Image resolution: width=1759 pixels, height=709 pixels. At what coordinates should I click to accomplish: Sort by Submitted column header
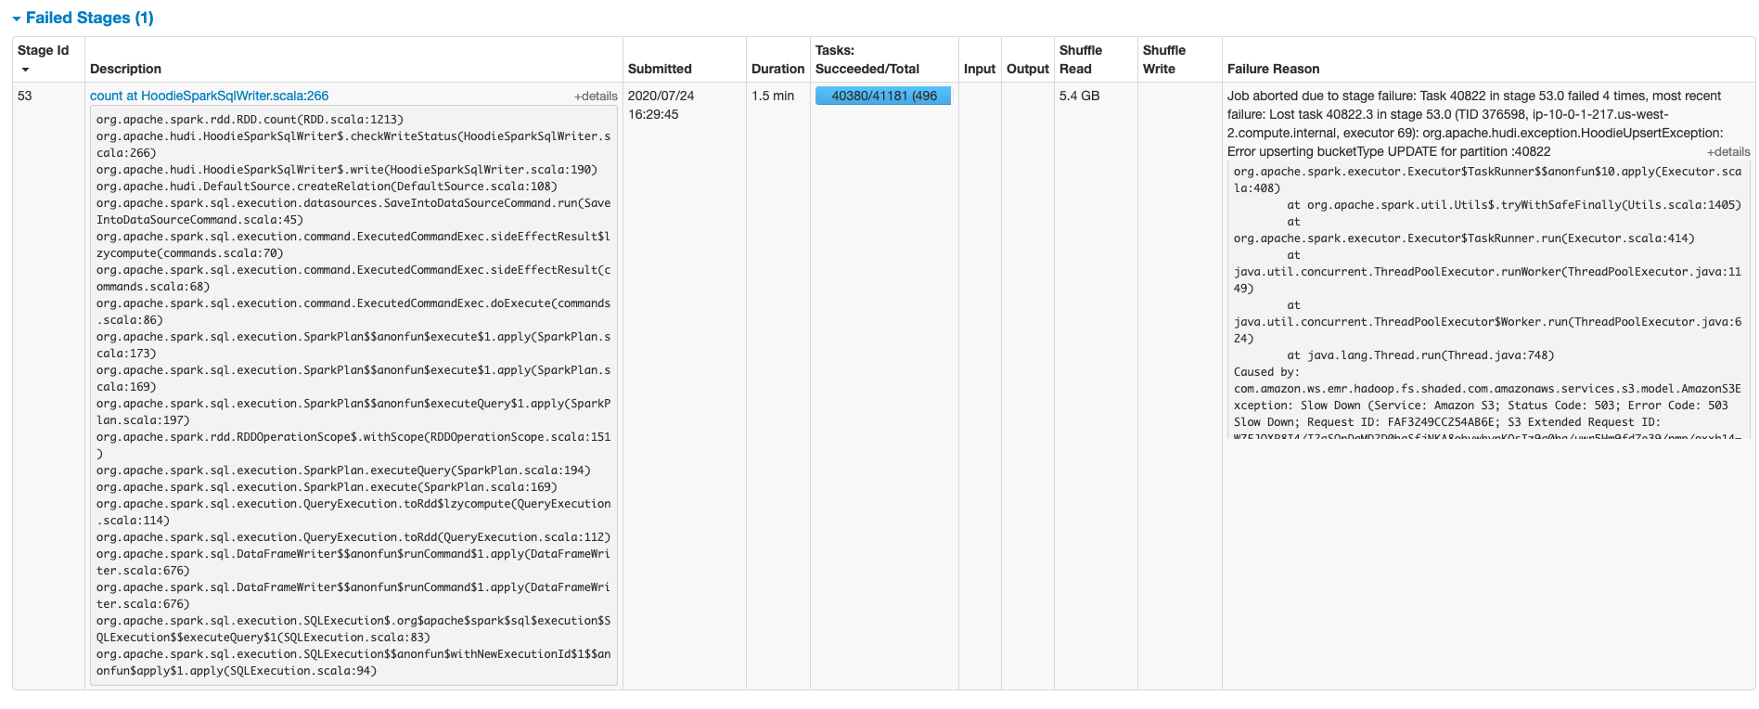tap(660, 69)
